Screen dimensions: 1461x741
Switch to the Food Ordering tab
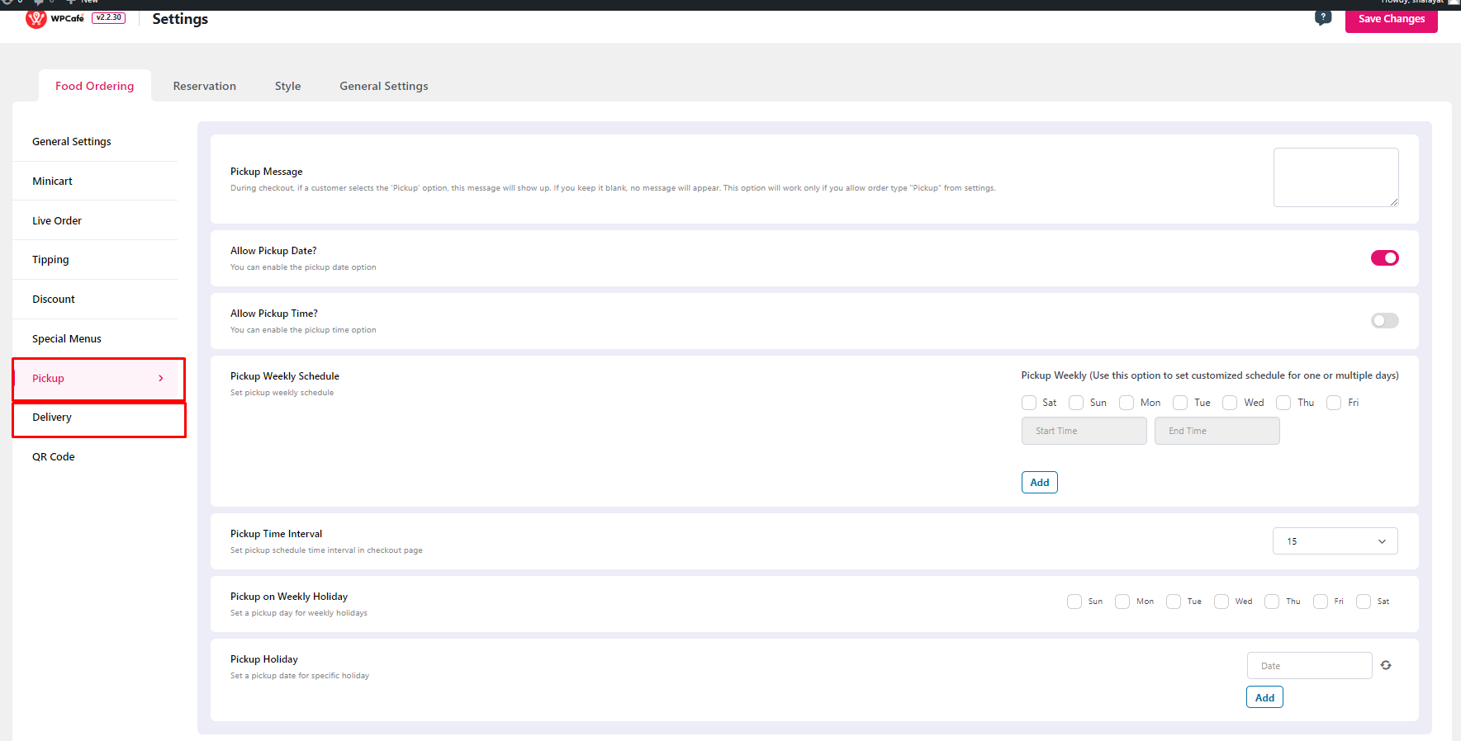tap(95, 86)
